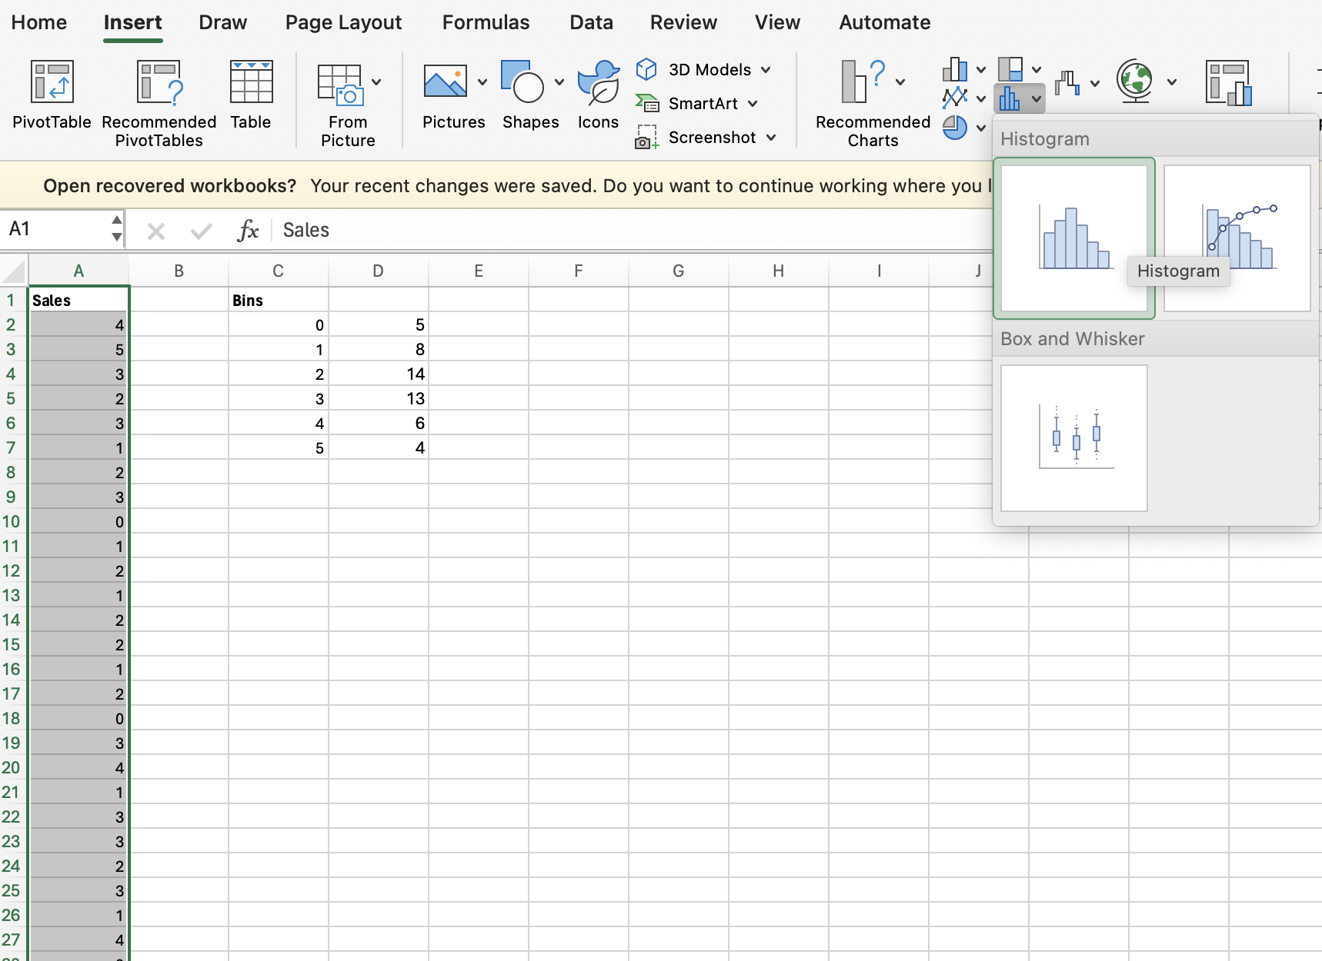This screenshot has width=1322, height=961.
Task: Select the Histogram chart thumbnail
Action: pyautogui.click(x=1074, y=238)
